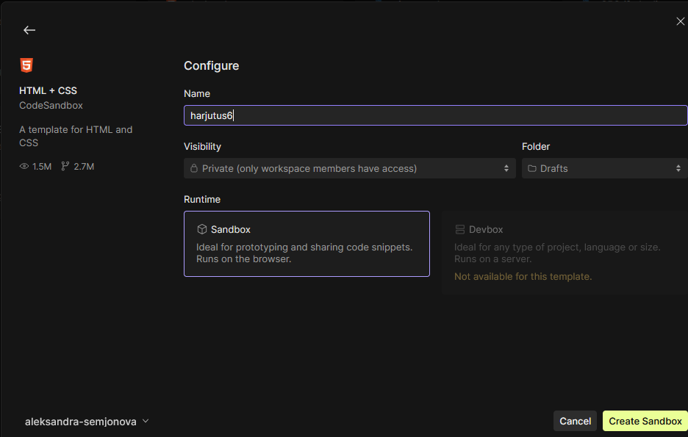Image resolution: width=688 pixels, height=437 pixels.
Task: Open the Folder dropdown set to Drafts
Action: pyautogui.click(x=604, y=168)
